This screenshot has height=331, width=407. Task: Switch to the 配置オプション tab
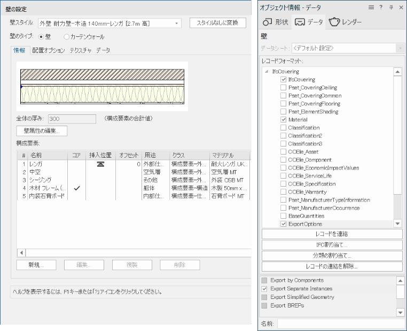click(x=49, y=50)
